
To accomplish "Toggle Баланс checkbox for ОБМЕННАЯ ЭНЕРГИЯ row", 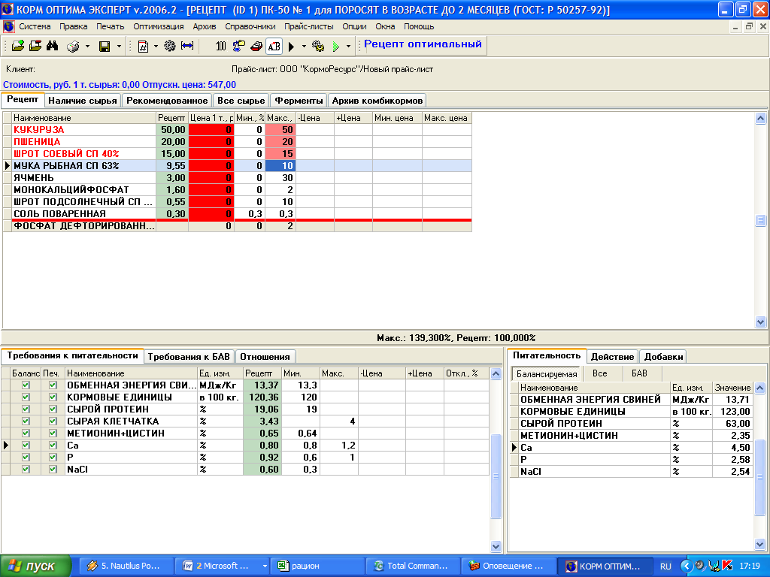I will tap(26, 385).
